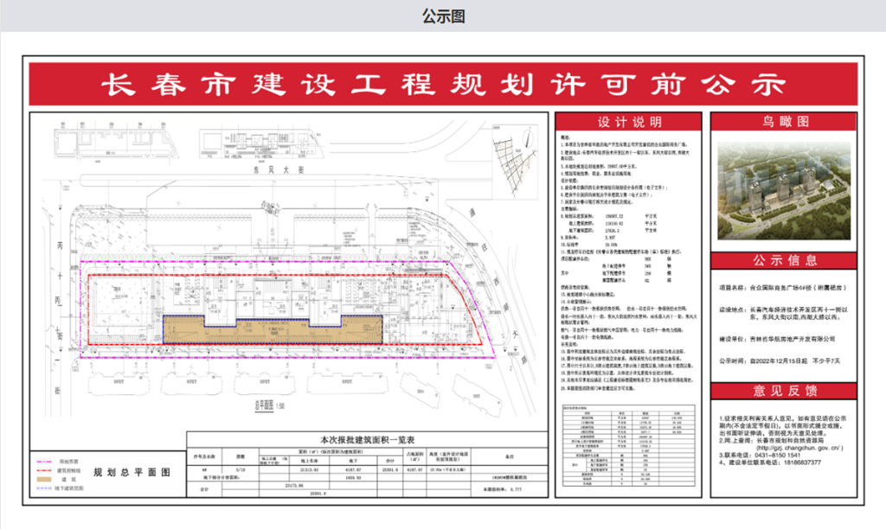The height and width of the screenshot is (529, 886).
Task: Open the aerial rendering thumbnail under 鸟瞰图
Action: point(784,191)
